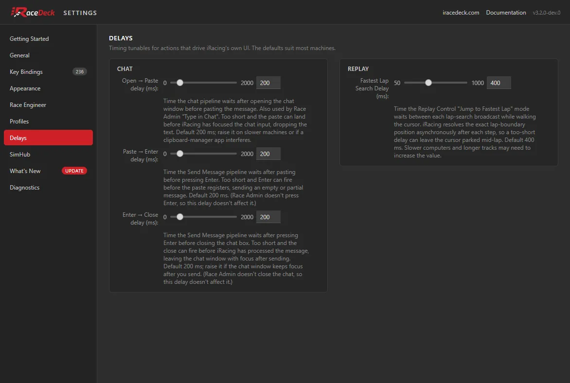Select the Appearance section
Image resolution: width=570 pixels, height=383 pixels.
pos(48,88)
